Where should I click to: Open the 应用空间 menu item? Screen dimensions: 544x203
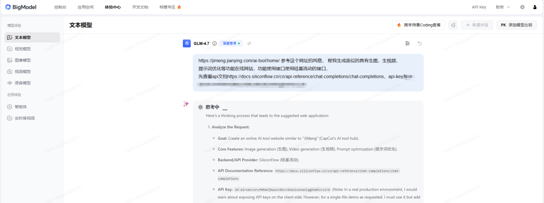tap(85, 7)
